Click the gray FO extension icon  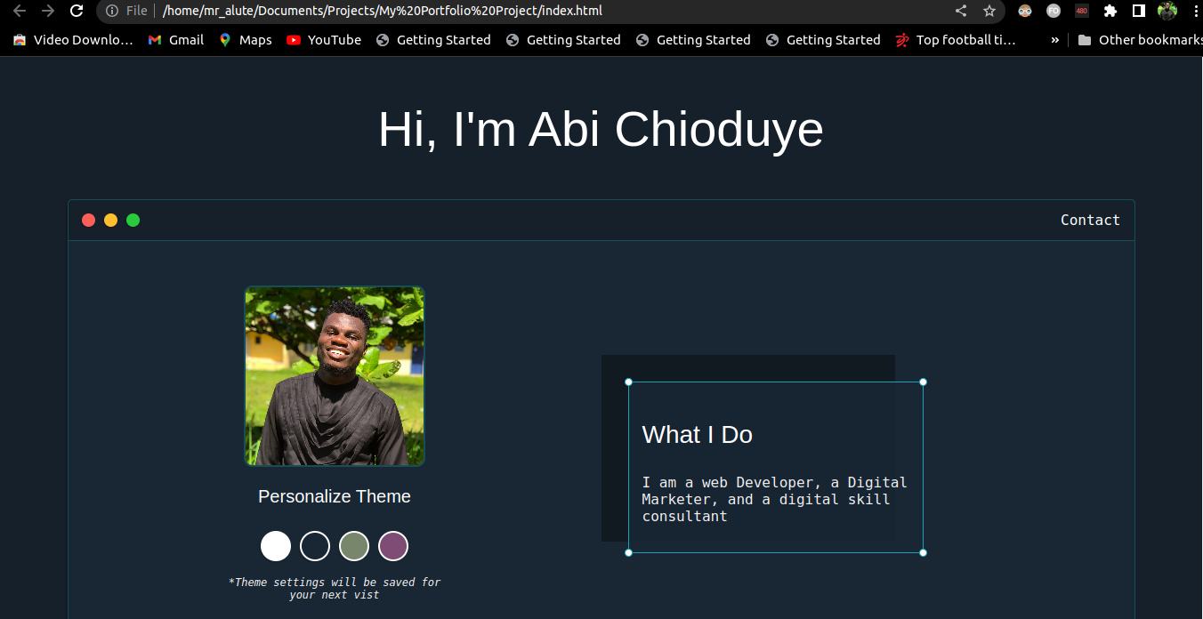1053,12
